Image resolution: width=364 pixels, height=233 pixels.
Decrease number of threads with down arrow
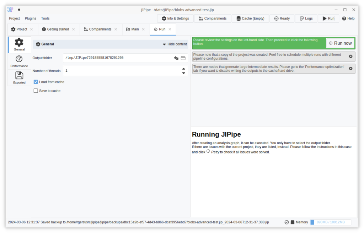click(x=183, y=73)
